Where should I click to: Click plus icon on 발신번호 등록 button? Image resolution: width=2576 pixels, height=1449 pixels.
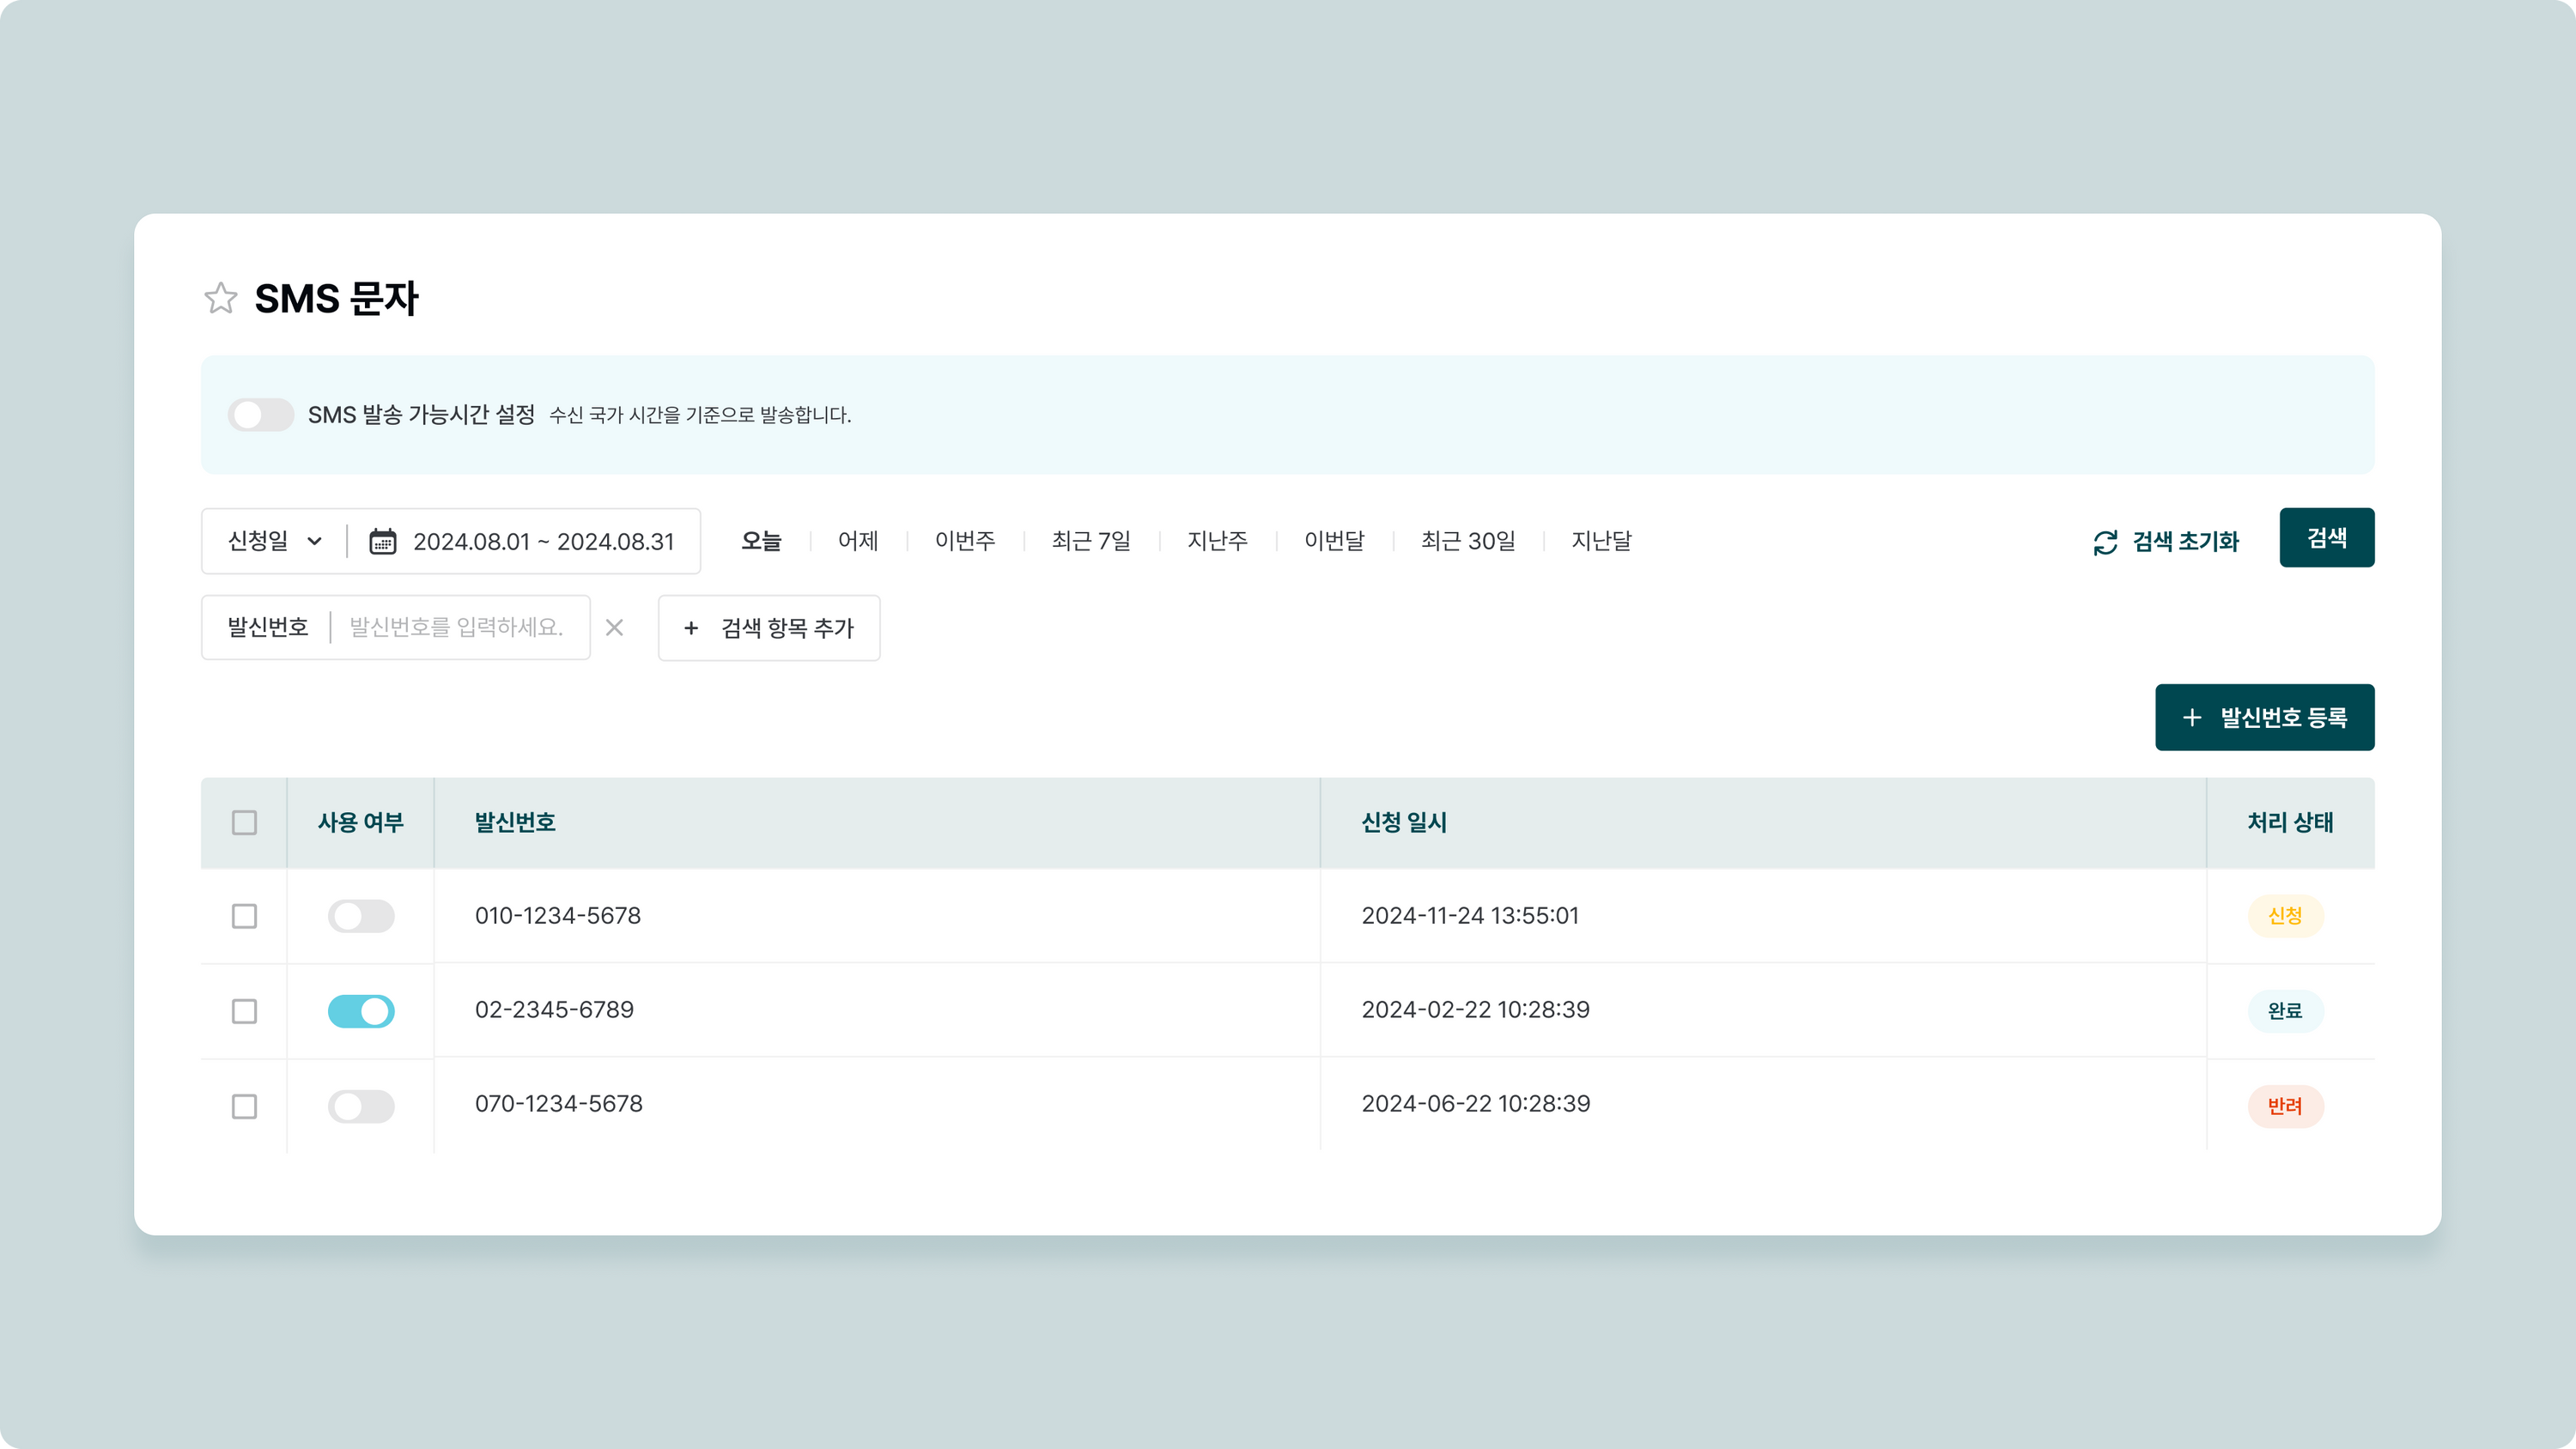(x=2192, y=718)
